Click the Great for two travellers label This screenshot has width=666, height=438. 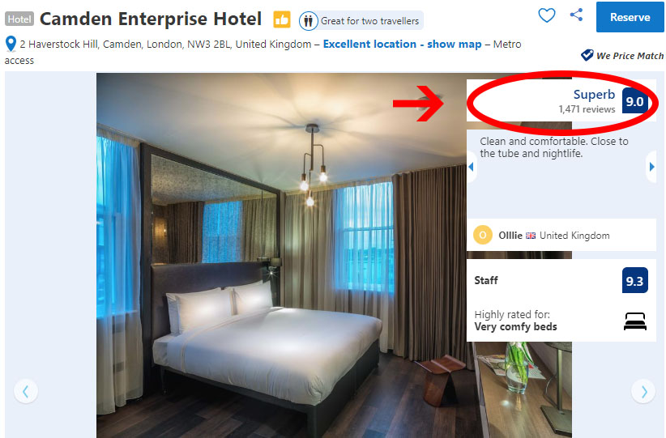[369, 21]
